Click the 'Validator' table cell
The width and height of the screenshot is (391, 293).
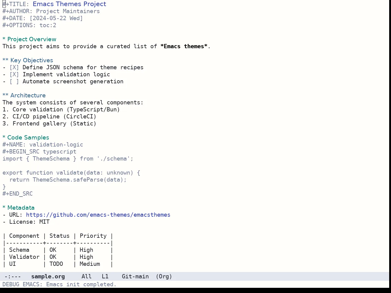coord(24,257)
